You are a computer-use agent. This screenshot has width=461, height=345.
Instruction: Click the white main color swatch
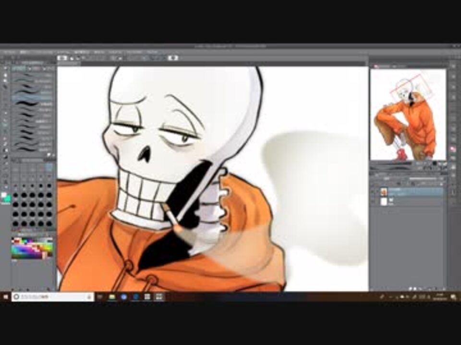[x=3, y=195]
